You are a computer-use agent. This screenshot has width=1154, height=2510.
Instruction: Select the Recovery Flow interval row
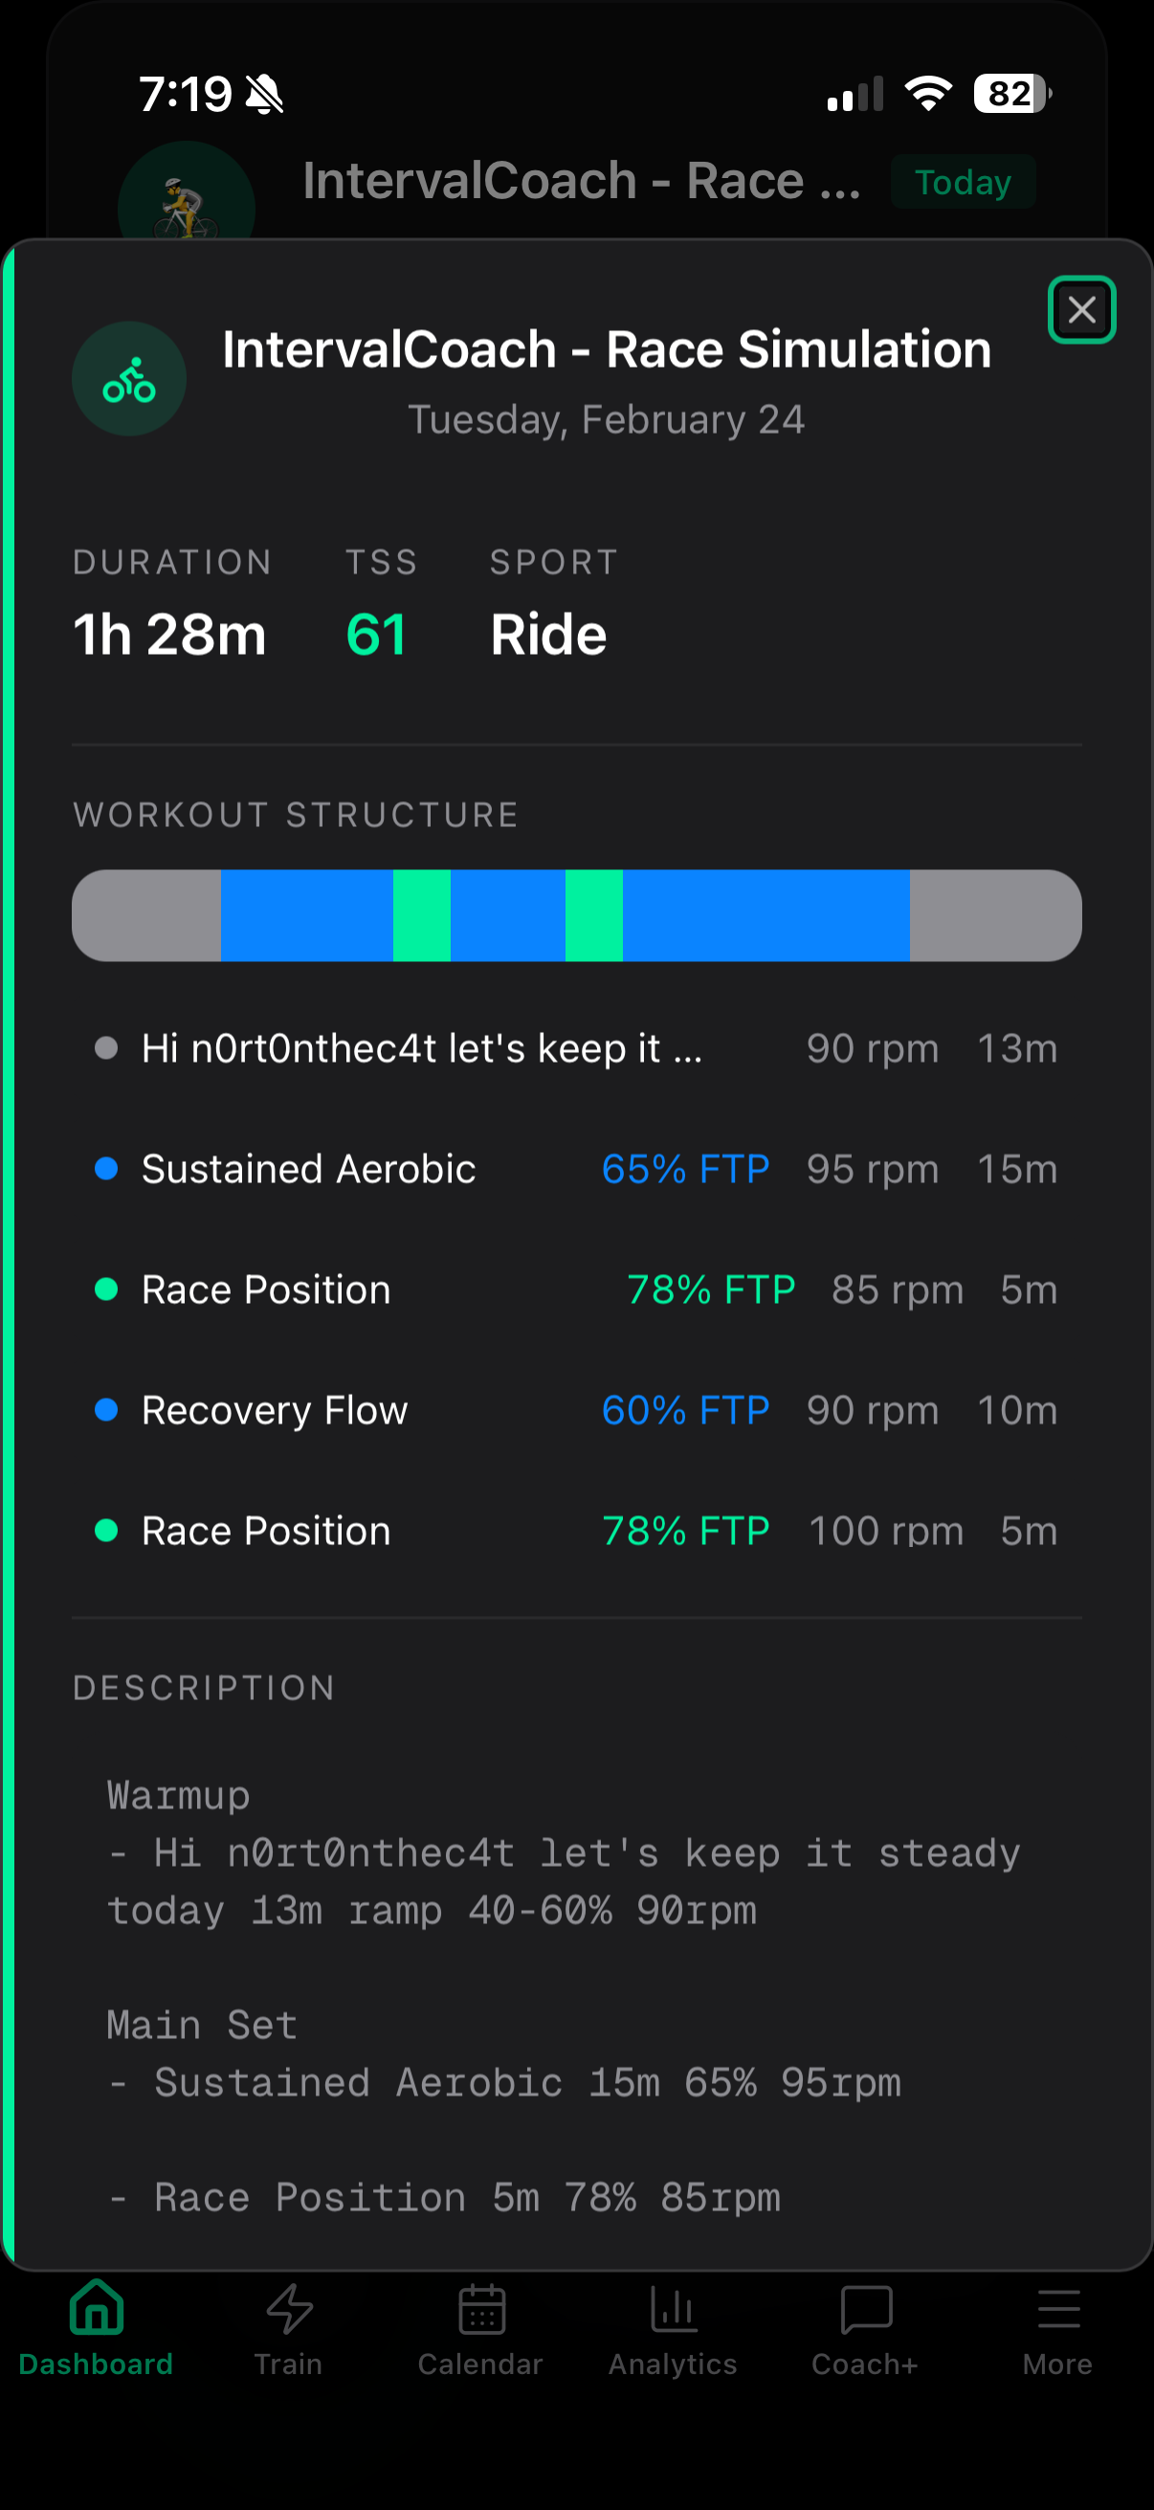pyautogui.click(x=576, y=1410)
